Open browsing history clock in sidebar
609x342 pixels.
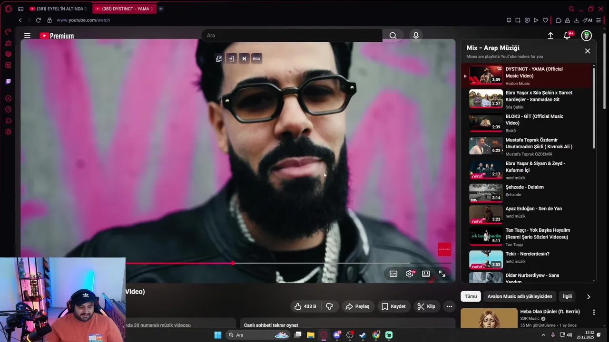(8, 110)
